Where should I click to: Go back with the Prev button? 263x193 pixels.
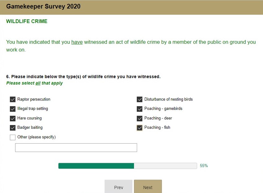[x=118, y=187]
